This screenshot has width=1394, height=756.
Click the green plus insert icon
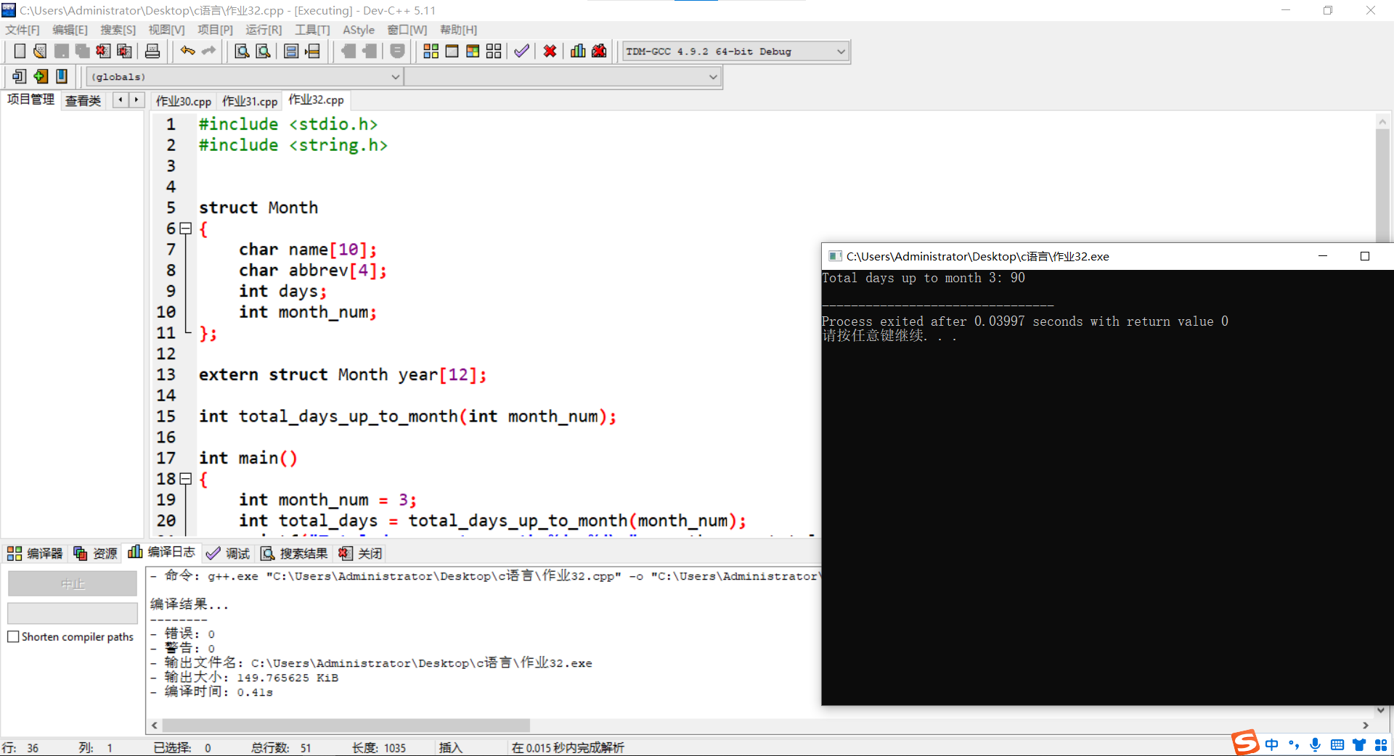pos(41,76)
